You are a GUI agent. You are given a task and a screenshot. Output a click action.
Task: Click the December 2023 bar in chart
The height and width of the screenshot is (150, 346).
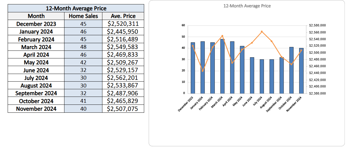click(193, 68)
